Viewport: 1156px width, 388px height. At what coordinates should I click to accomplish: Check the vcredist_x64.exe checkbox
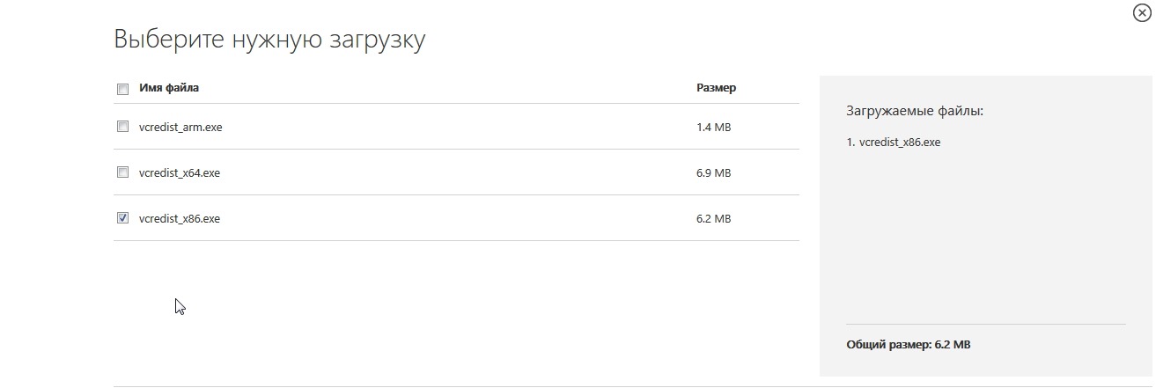tap(122, 172)
